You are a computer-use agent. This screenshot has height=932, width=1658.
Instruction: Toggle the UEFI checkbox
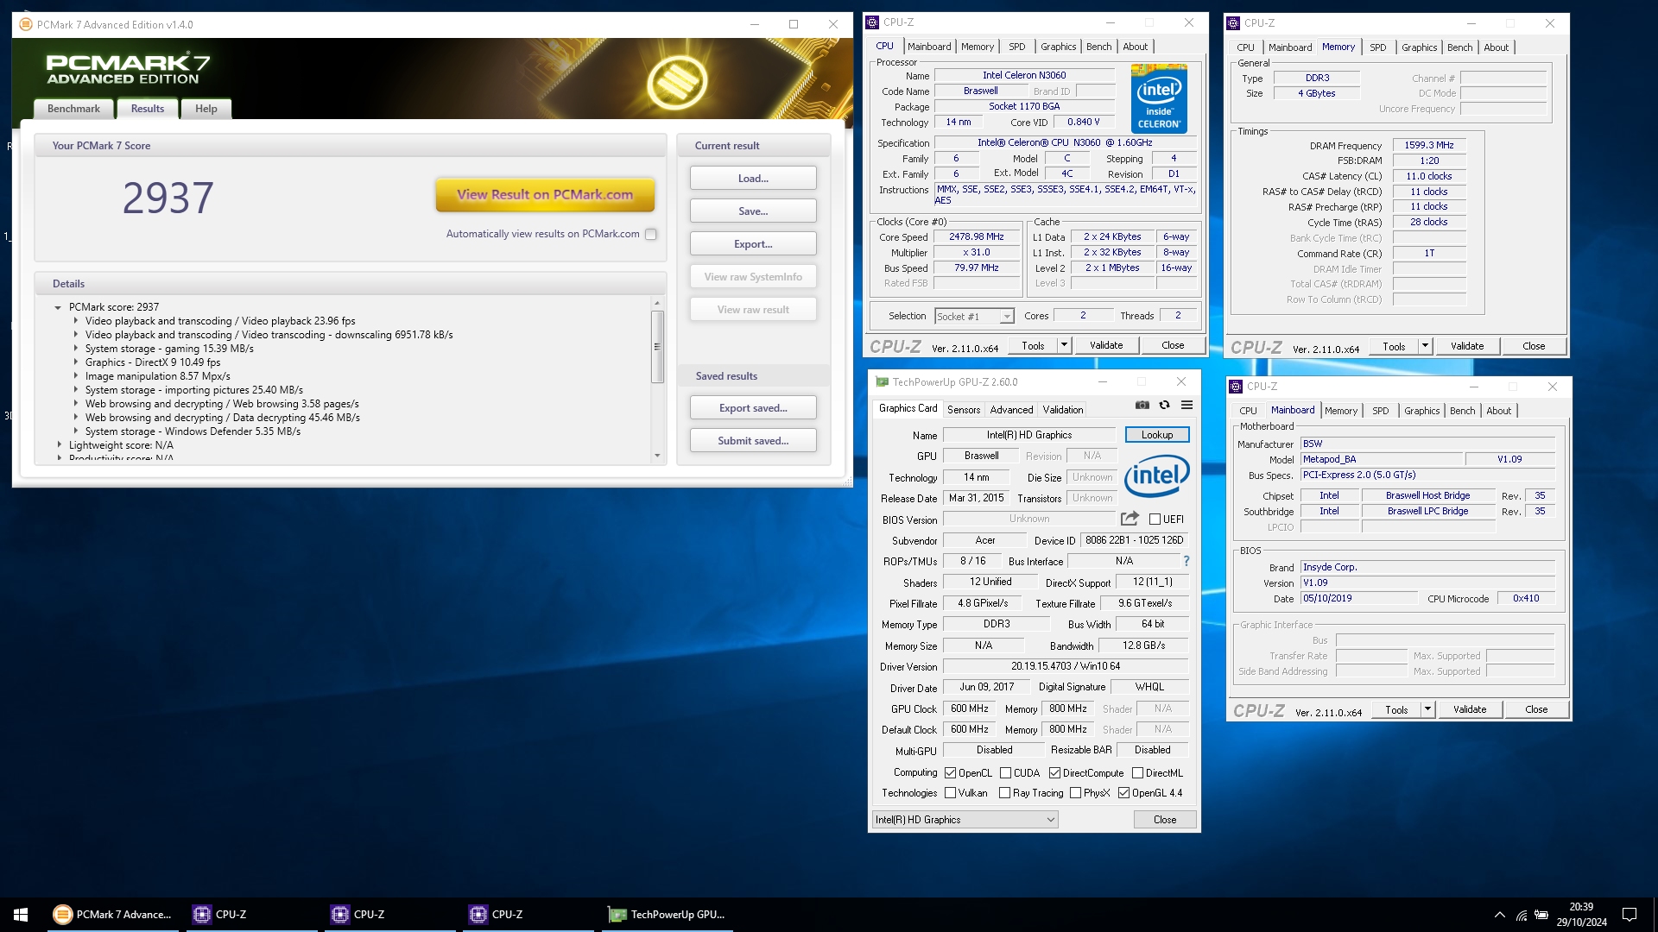(x=1155, y=520)
